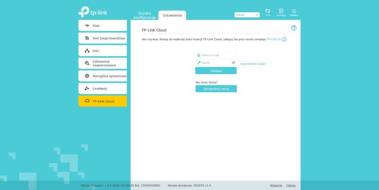Click the Wersja sprzętowa RE505X text
This screenshot has height=190, width=379.
click(189, 186)
